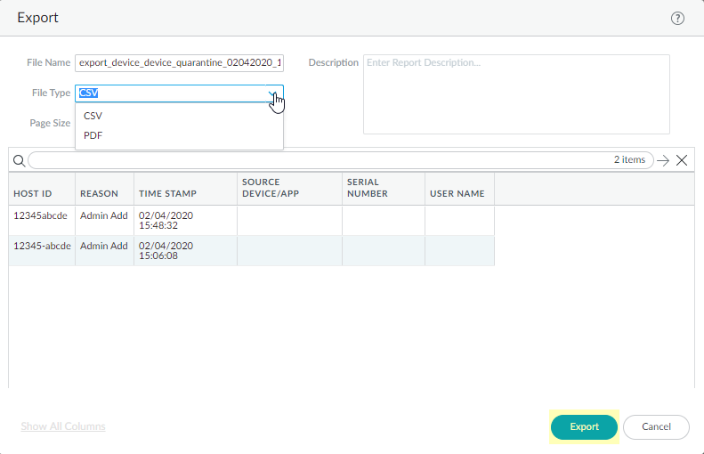Select PDF from the dropdown list
Image resolution: width=704 pixels, height=454 pixels.
93,135
